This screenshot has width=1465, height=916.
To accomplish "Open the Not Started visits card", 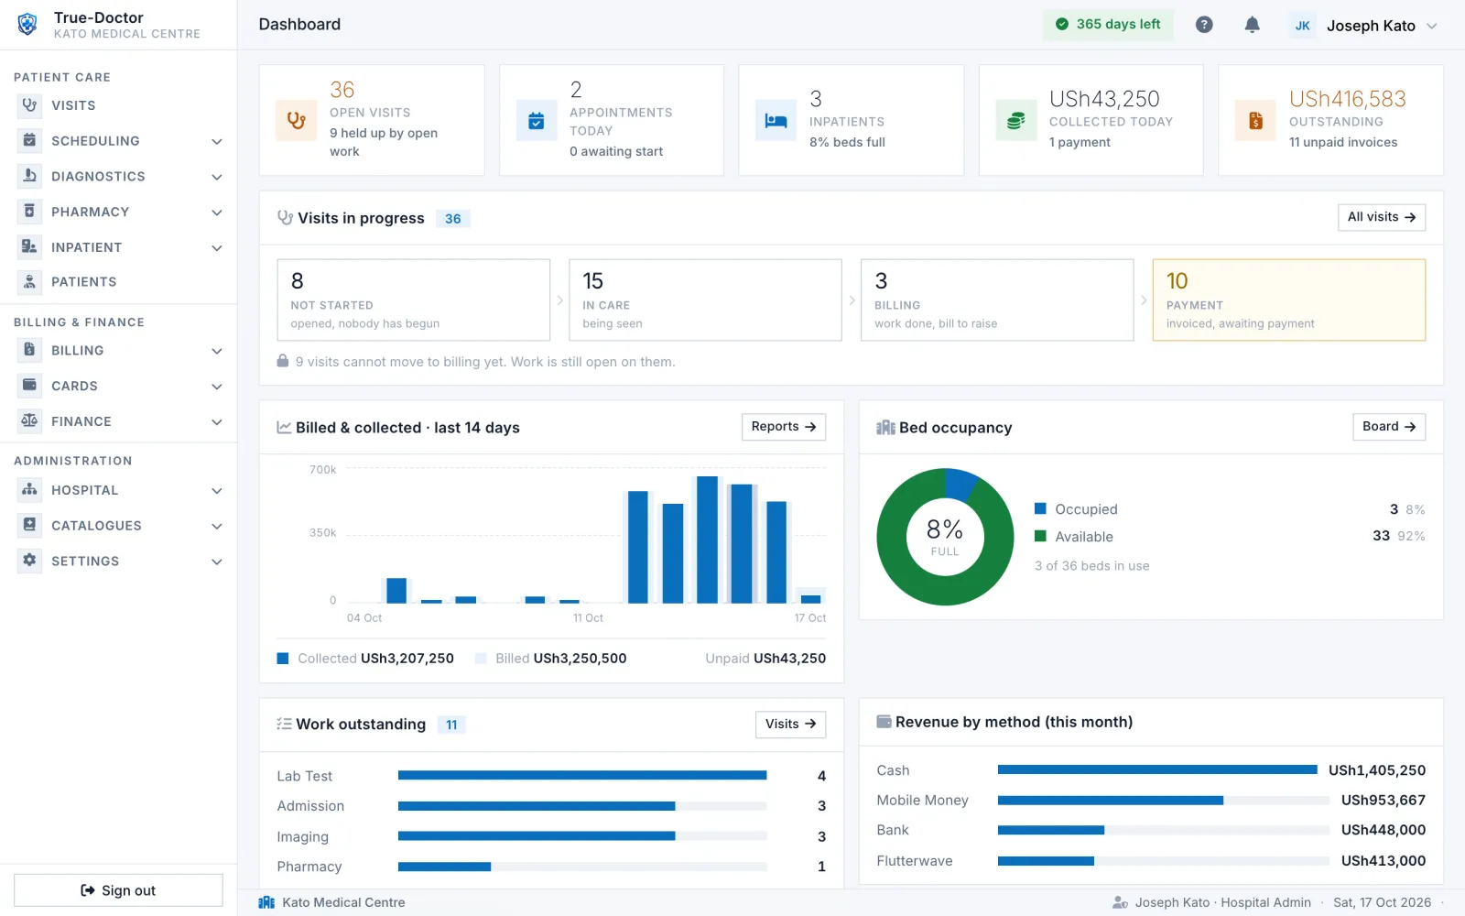I will 414,300.
